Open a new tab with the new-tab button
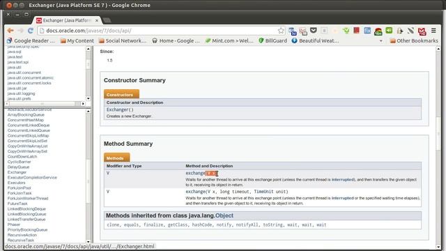Screen dimensions: 446x251 pyautogui.click(x=107, y=20)
